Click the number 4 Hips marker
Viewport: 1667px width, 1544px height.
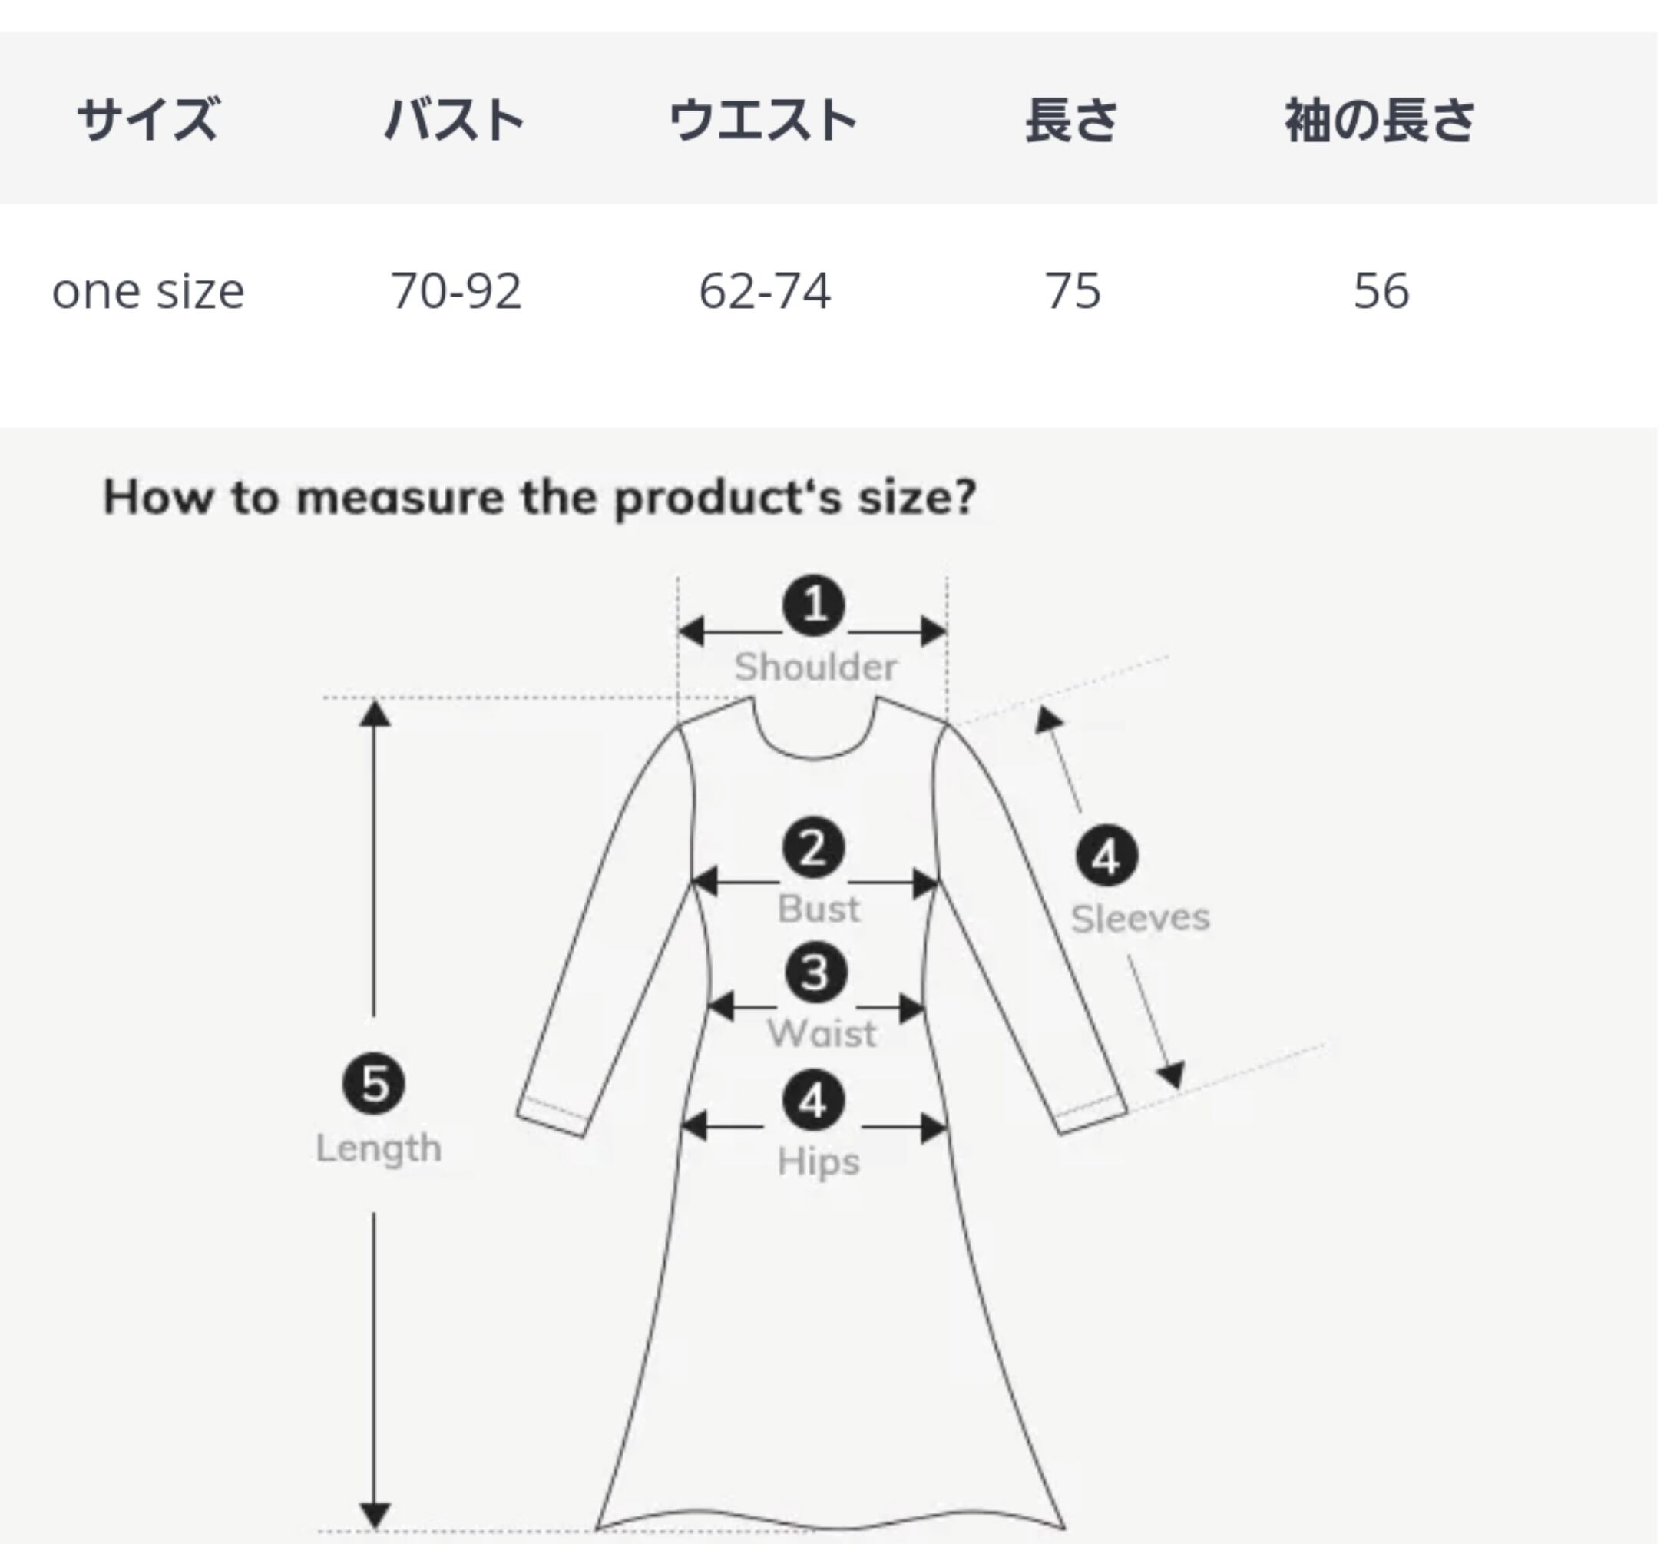tap(813, 1100)
